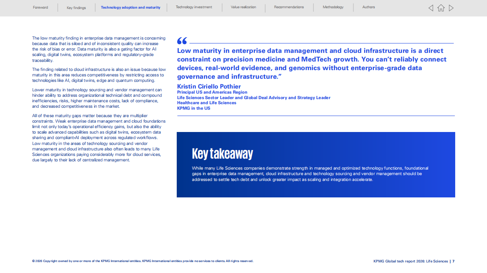Go to previous page with left arrow

(x=431, y=8)
